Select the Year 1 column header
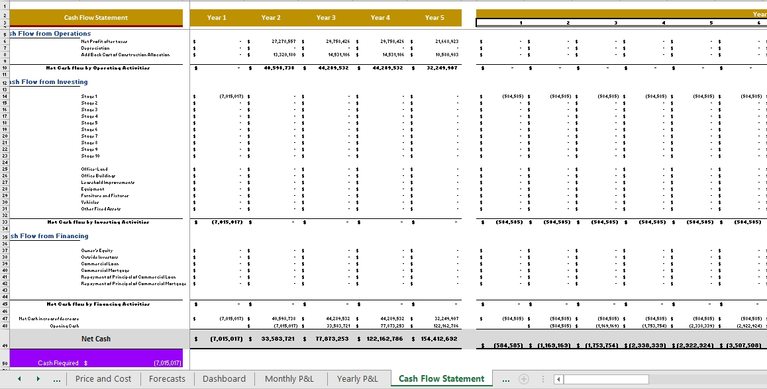 217,18
